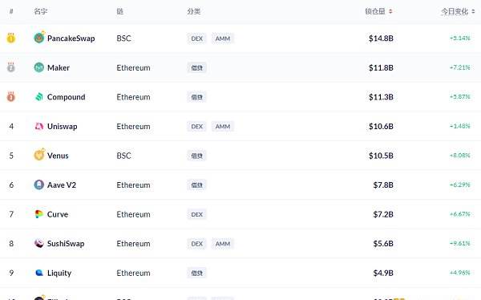Screen dimensions: 481x300
Task: Click the Maker logo icon
Action: point(39,67)
